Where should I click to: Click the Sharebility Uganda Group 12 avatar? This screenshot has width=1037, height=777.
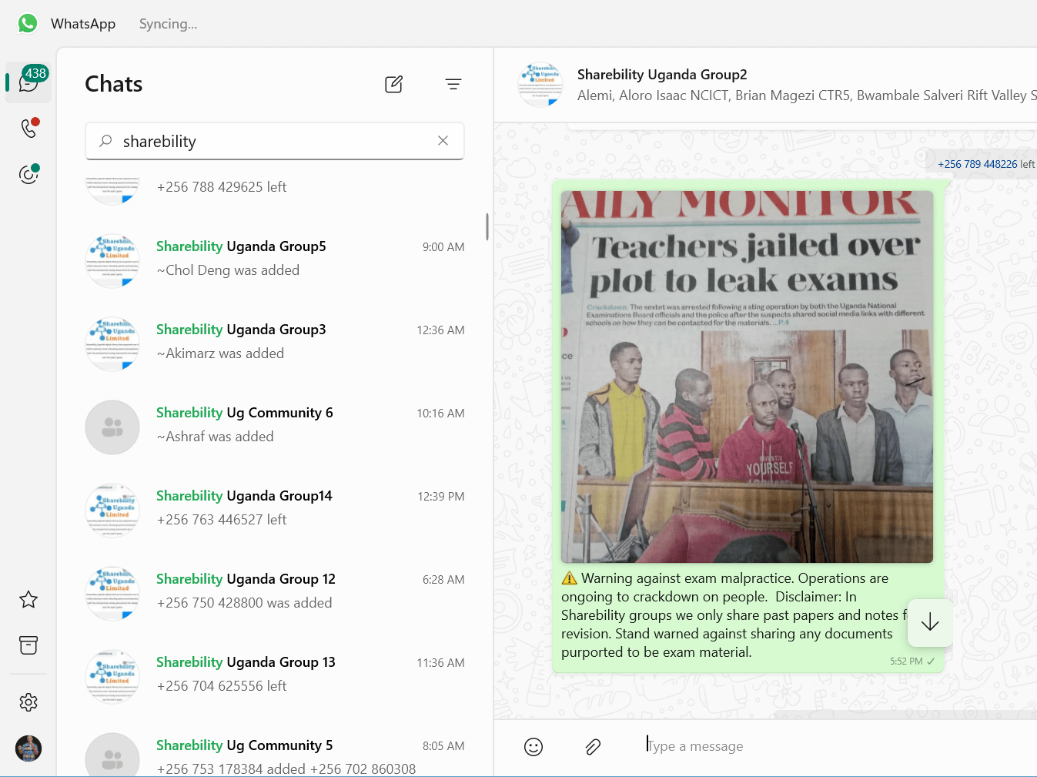pos(112,593)
